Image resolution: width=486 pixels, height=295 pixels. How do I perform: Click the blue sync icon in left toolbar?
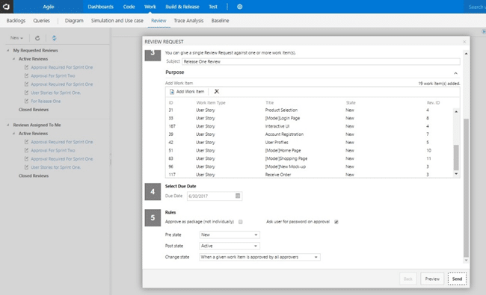click(x=55, y=38)
